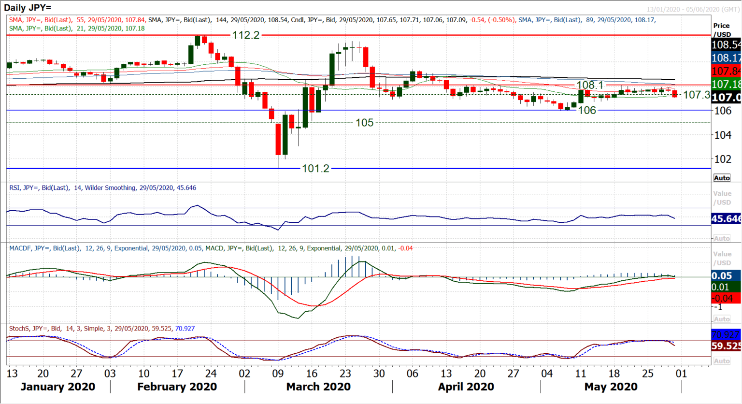Click the green 107.18 price flag
The image size is (742, 404).
click(x=726, y=84)
